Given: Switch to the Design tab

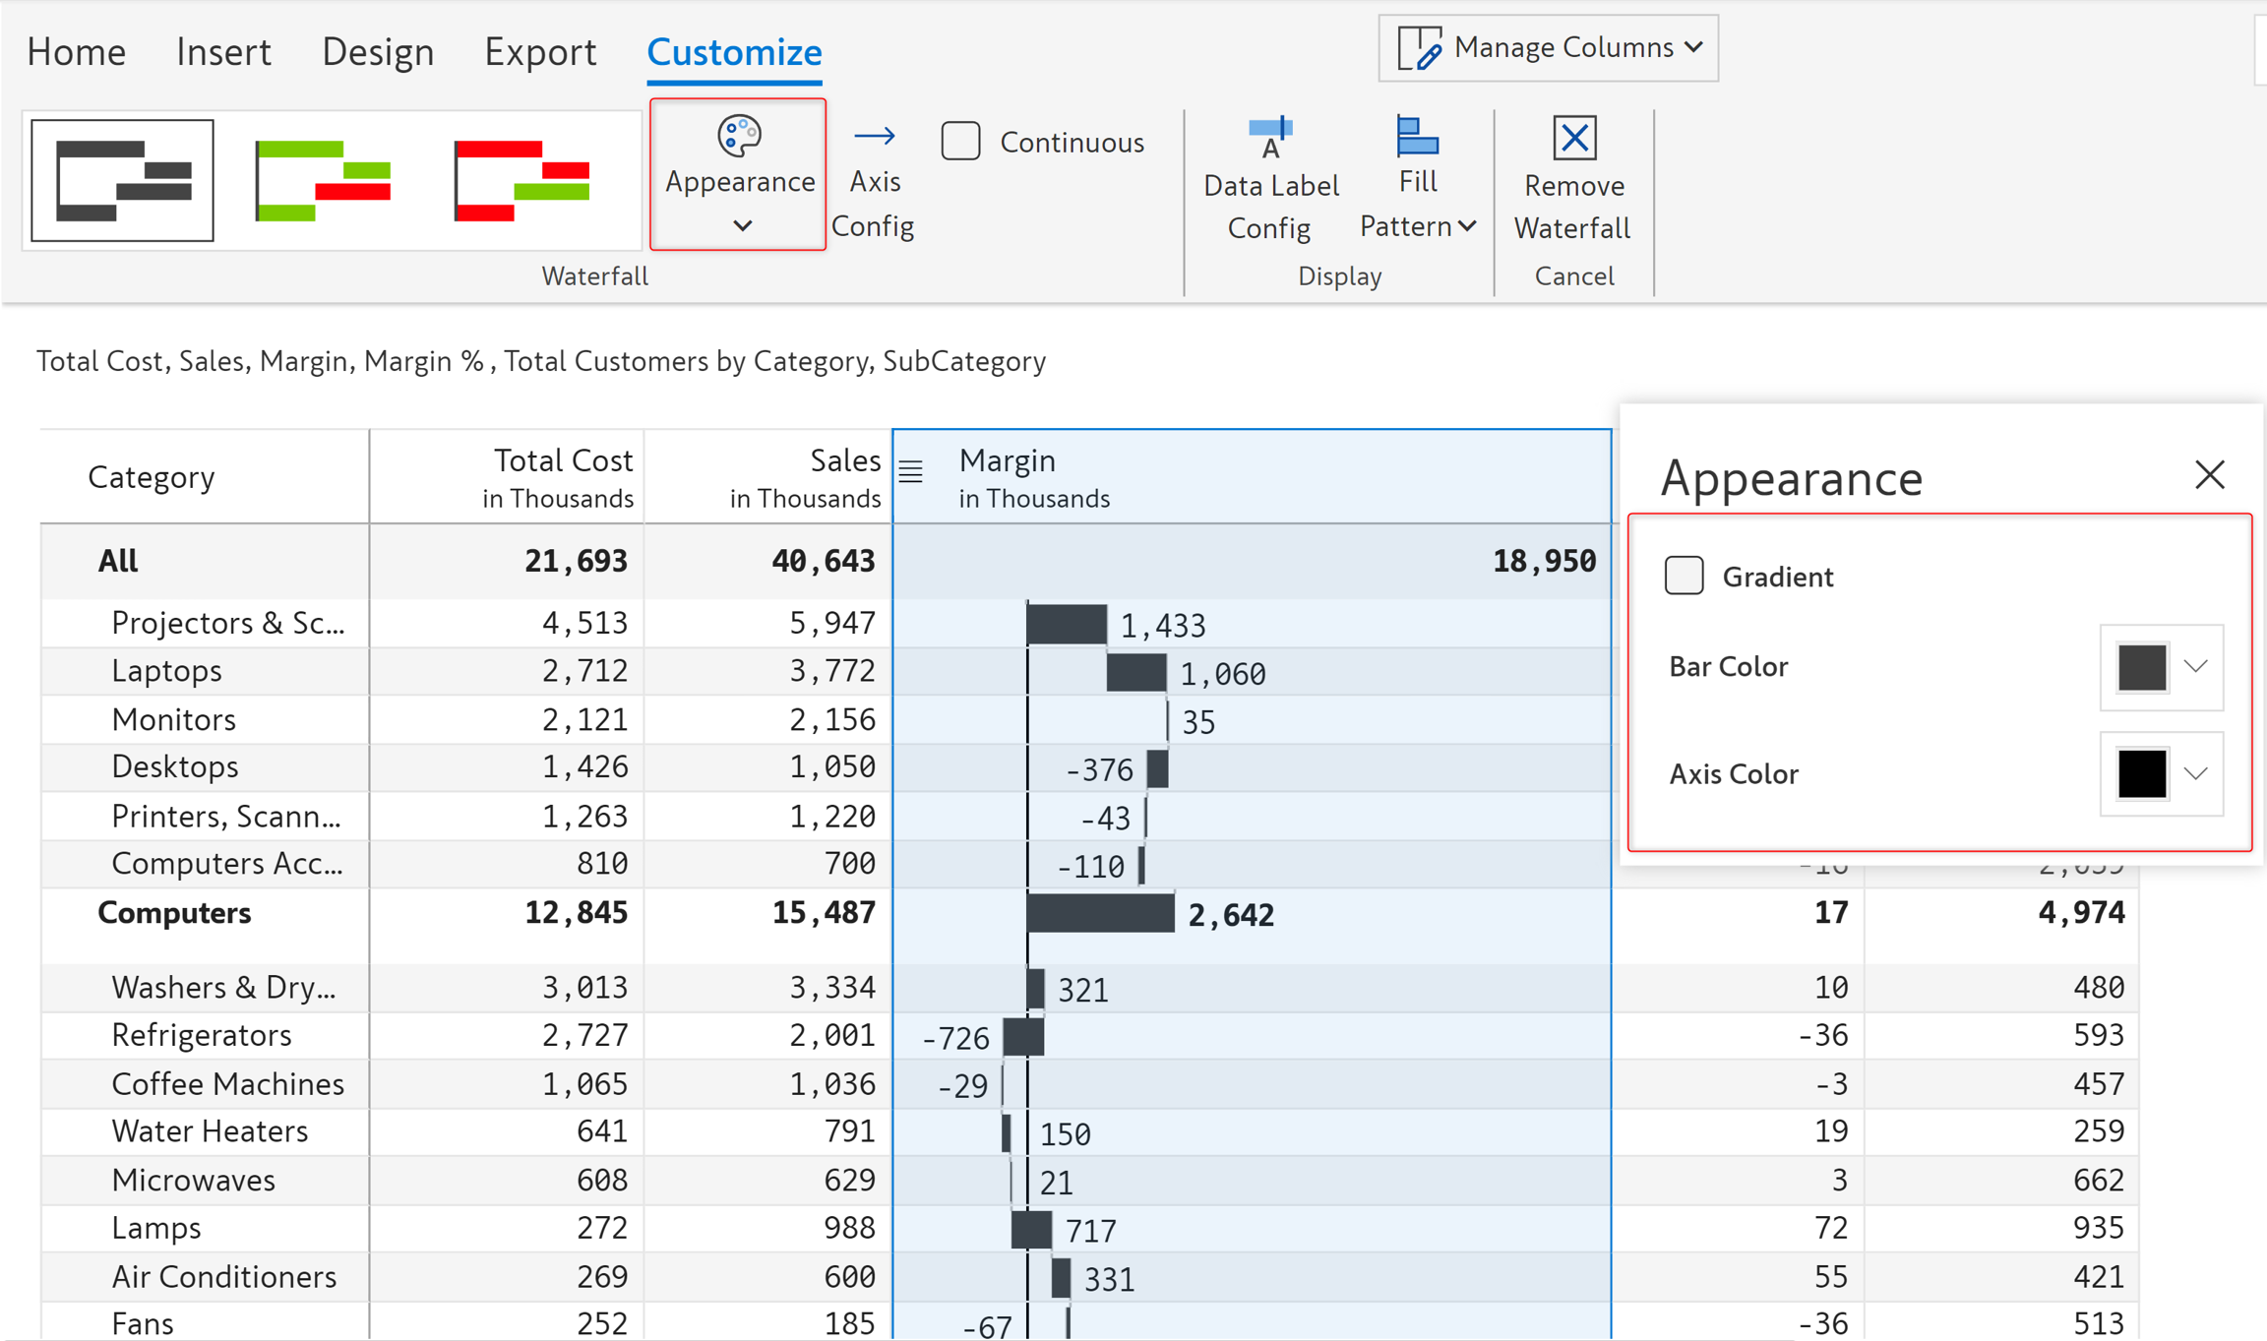Looking at the screenshot, I should coord(378,51).
